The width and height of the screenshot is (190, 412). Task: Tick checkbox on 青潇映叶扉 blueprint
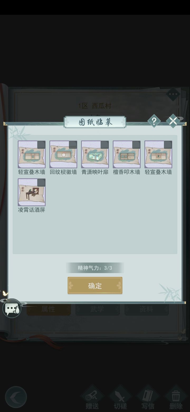104,145
